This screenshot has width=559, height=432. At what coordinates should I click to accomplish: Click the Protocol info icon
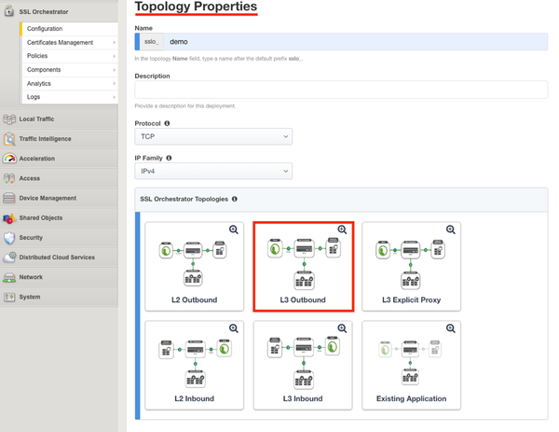(168, 123)
